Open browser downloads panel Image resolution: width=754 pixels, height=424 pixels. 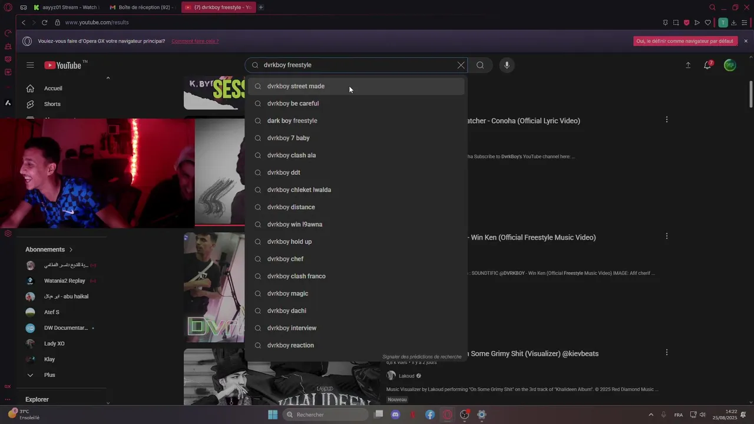click(x=733, y=22)
